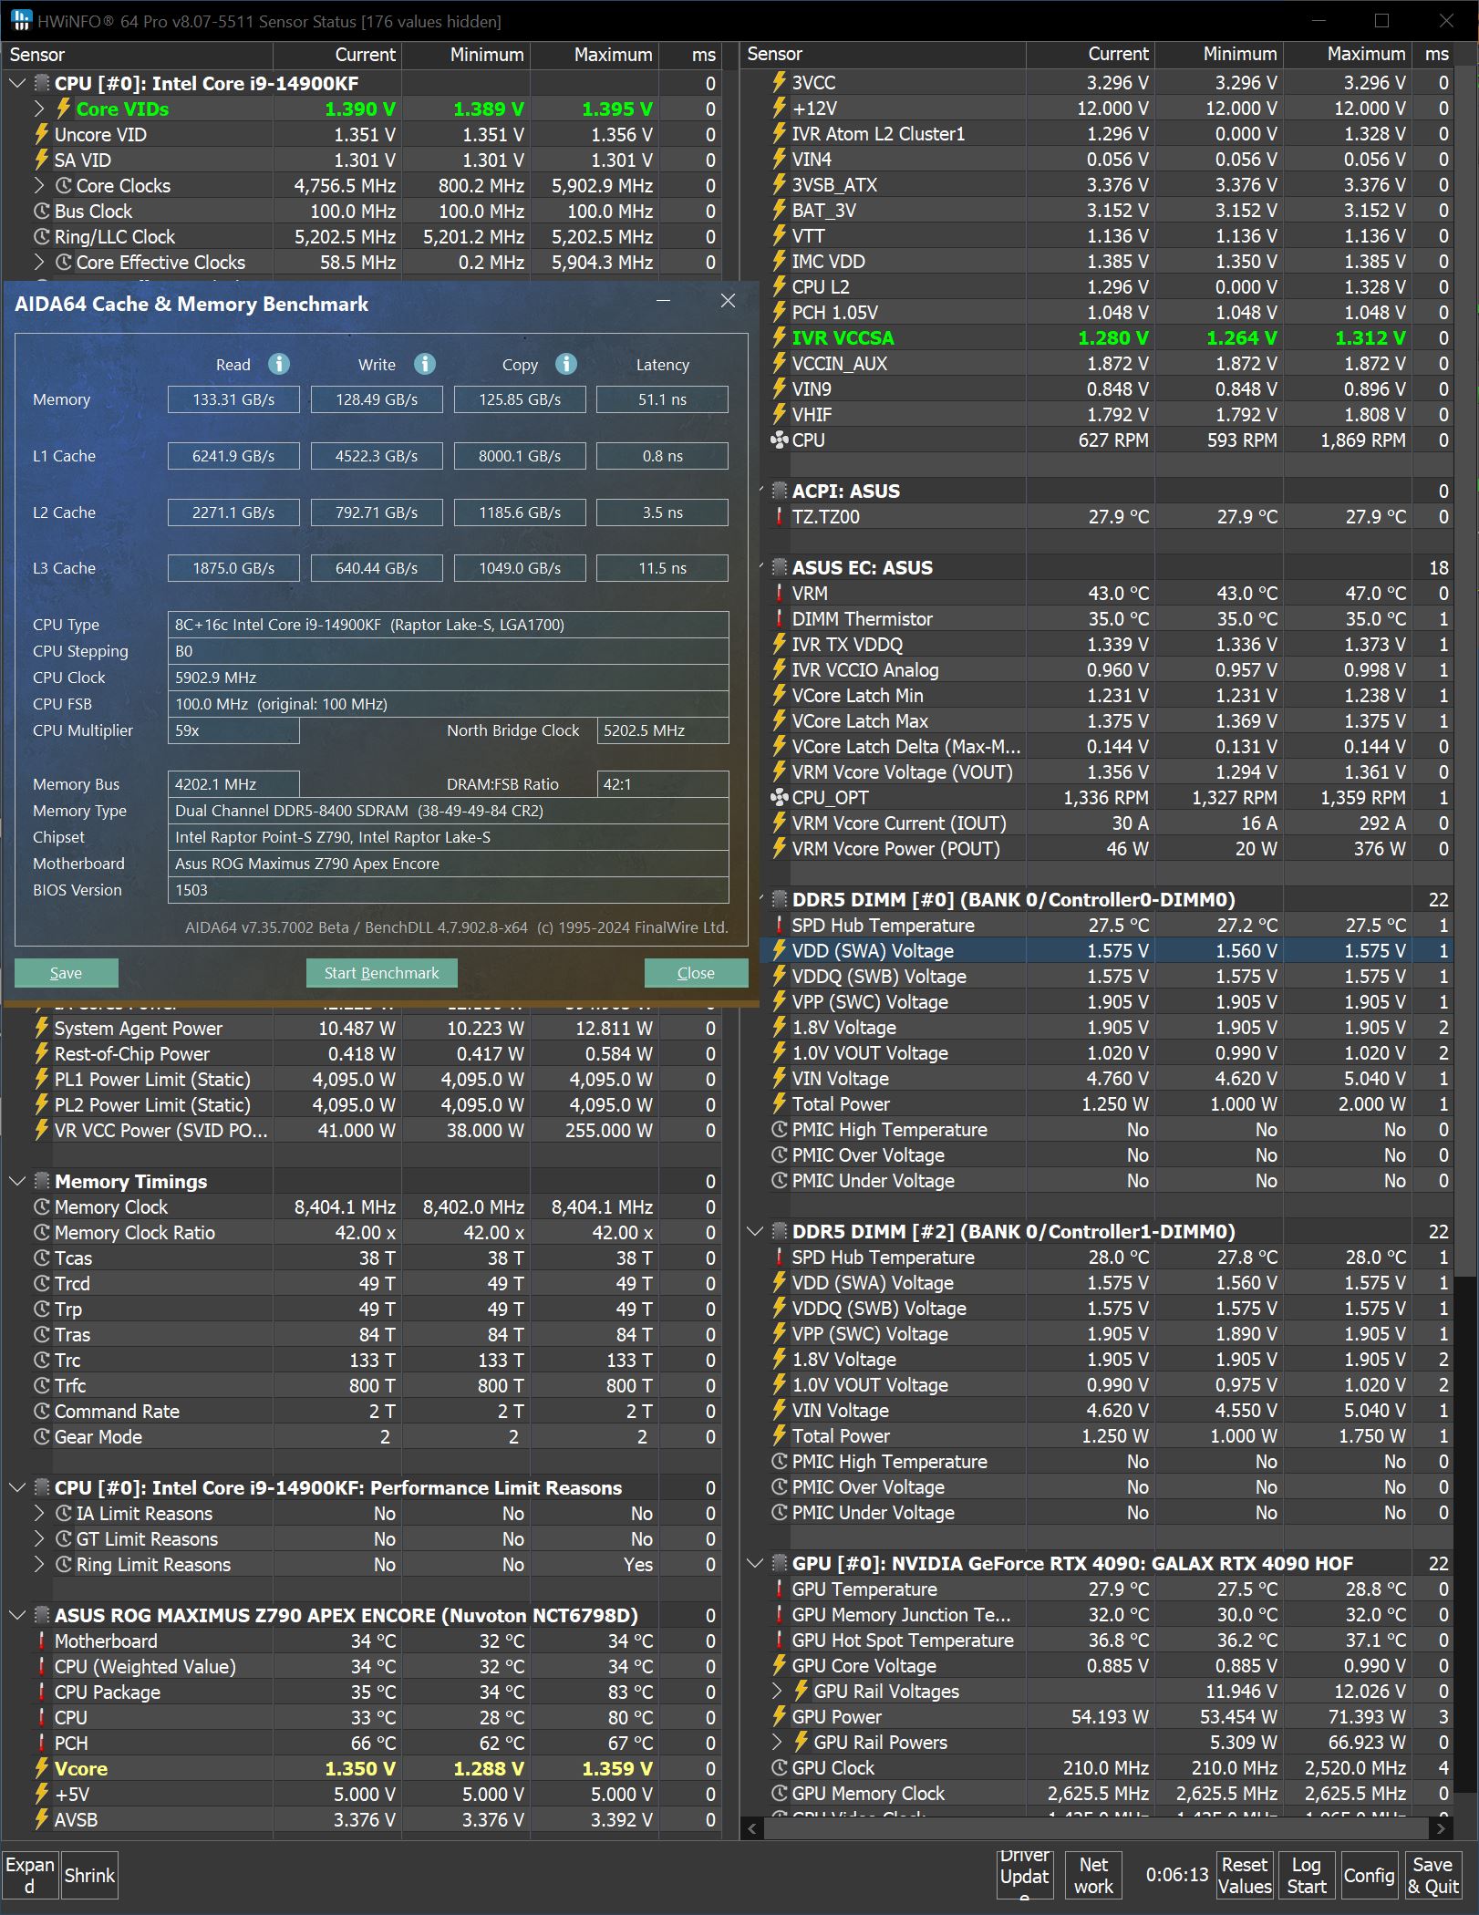Screen dimensions: 1479x1915
Task: Click the Read info icon in AIDA64
Action: point(279,364)
